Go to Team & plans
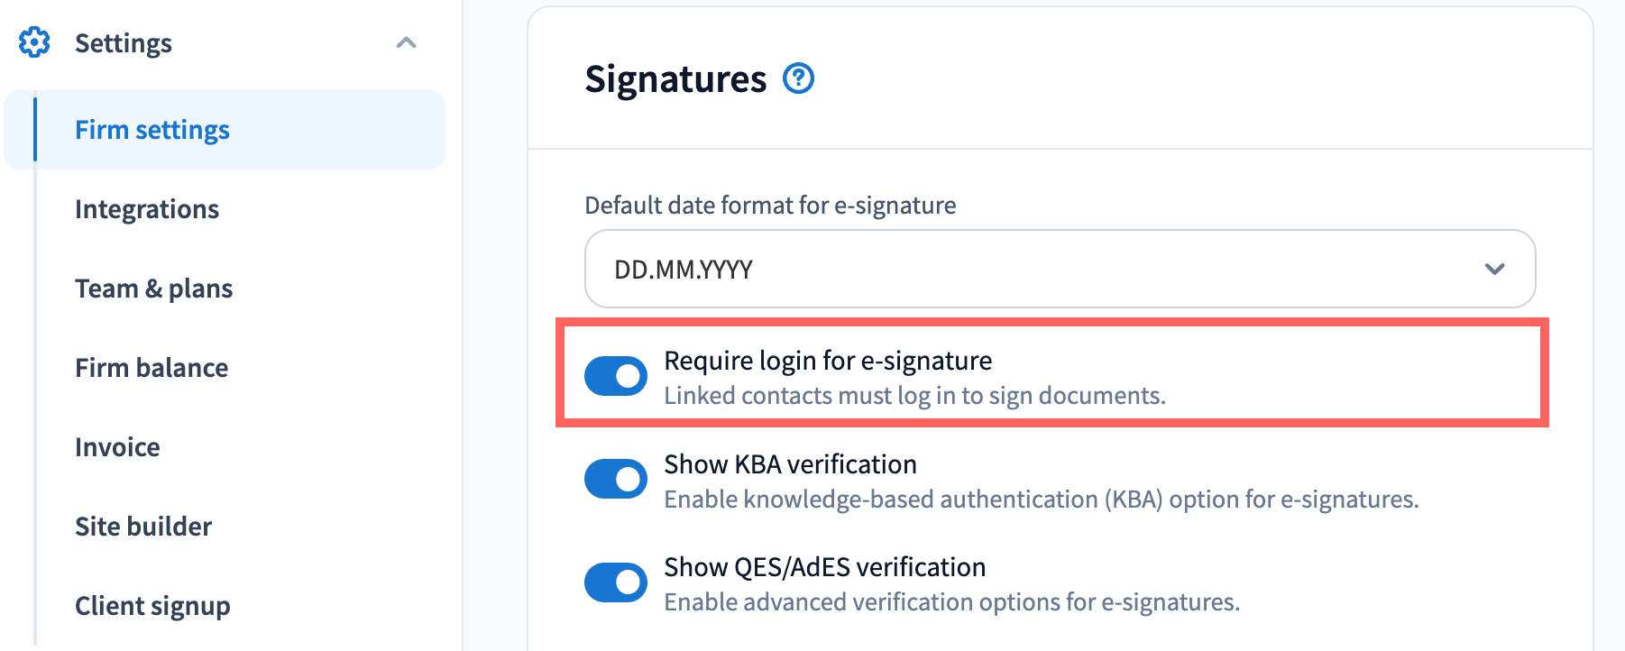The width and height of the screenshot is (1625, 651). click(x=154, y=289)
